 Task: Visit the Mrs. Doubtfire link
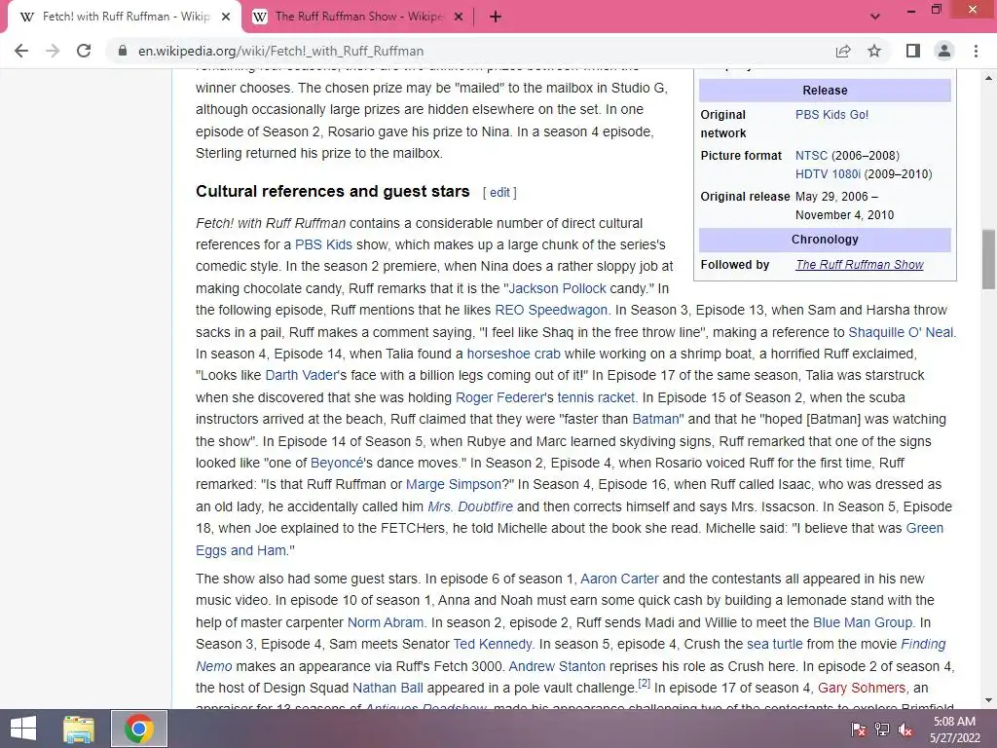point(470,506)
